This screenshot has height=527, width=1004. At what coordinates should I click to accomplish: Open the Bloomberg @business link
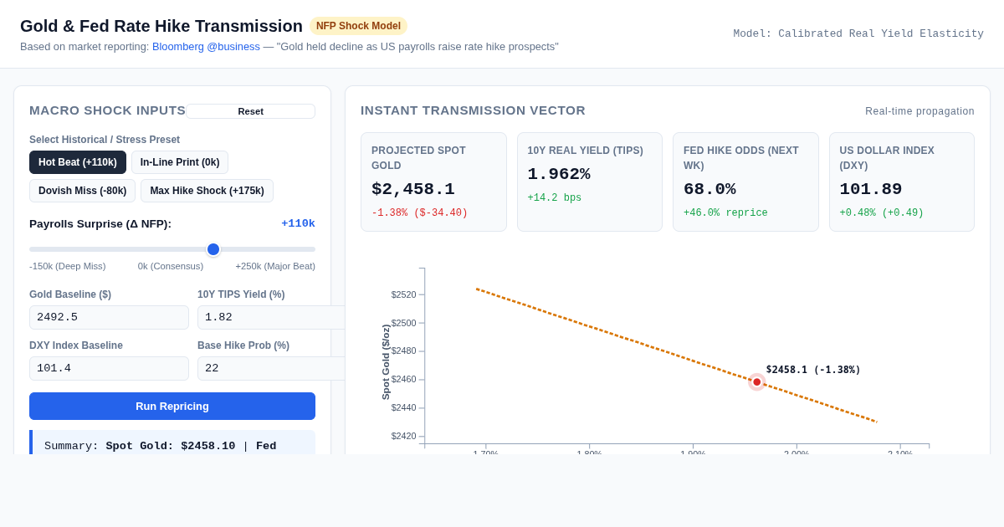click(x=206, y=47)
